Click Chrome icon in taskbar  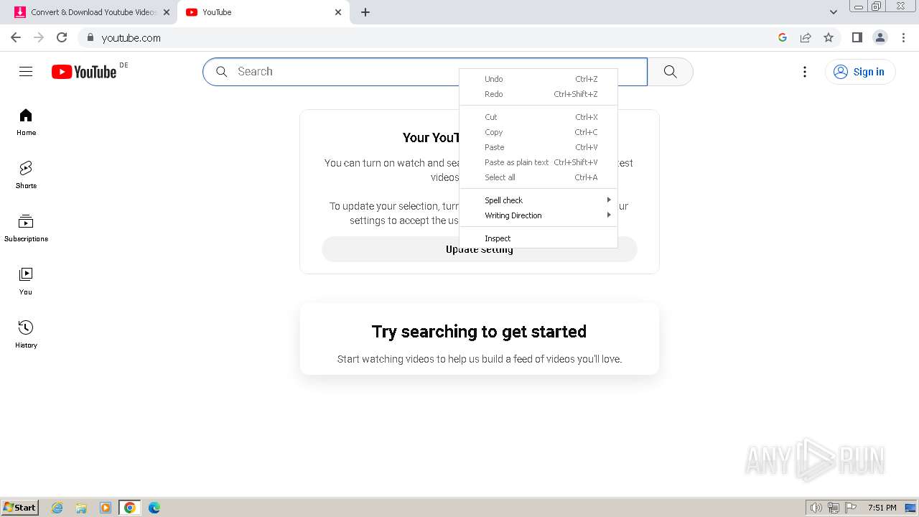pos(130,508)
